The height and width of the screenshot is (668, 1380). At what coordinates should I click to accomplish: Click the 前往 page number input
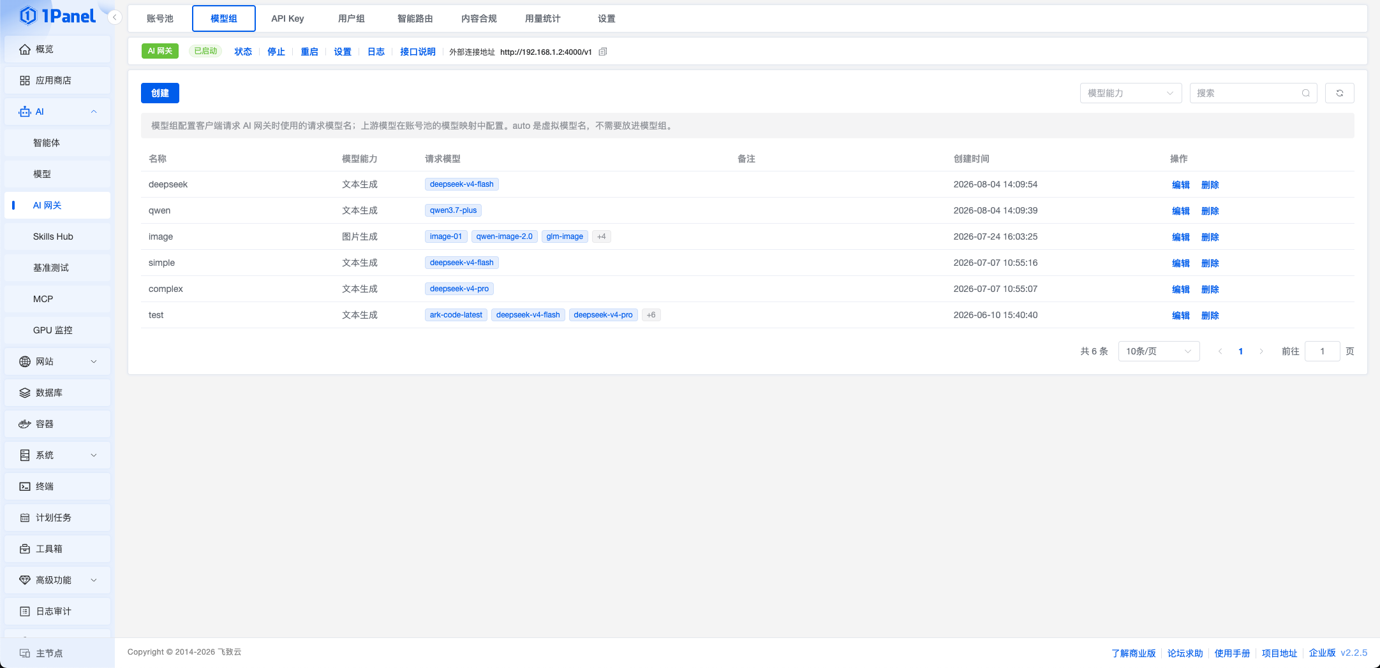pyautogui.click(x=1322, y=351)
